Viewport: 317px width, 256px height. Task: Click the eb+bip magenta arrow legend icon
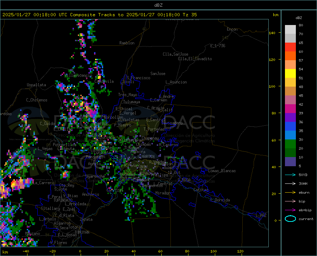point(290,210)
